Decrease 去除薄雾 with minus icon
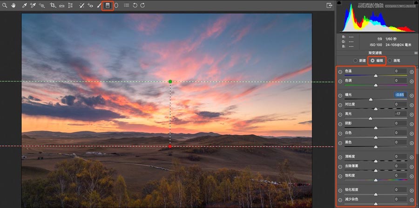Image resolution: width=419 pixels, height=208 pixels. click(340, 167)
